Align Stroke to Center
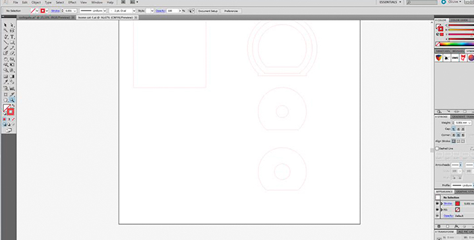This screenshot has width=474, height=240. (454, 141)
